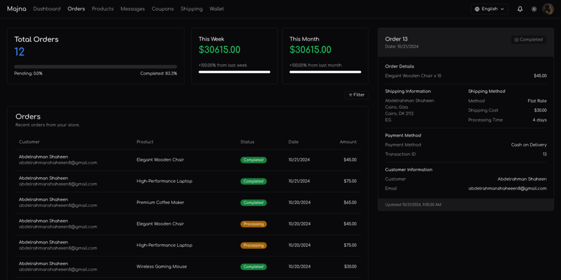Open the Wallet page
561x280 pixels.
(x=217, y=9)
